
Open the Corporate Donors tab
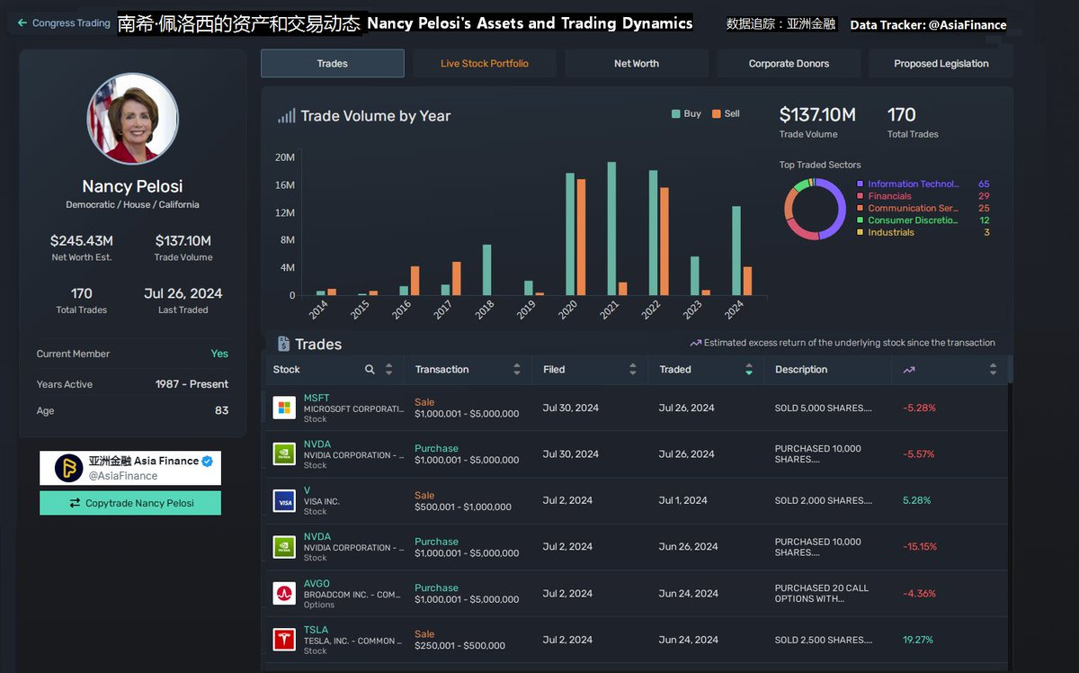pyautogui.click(x=789, y=64)
